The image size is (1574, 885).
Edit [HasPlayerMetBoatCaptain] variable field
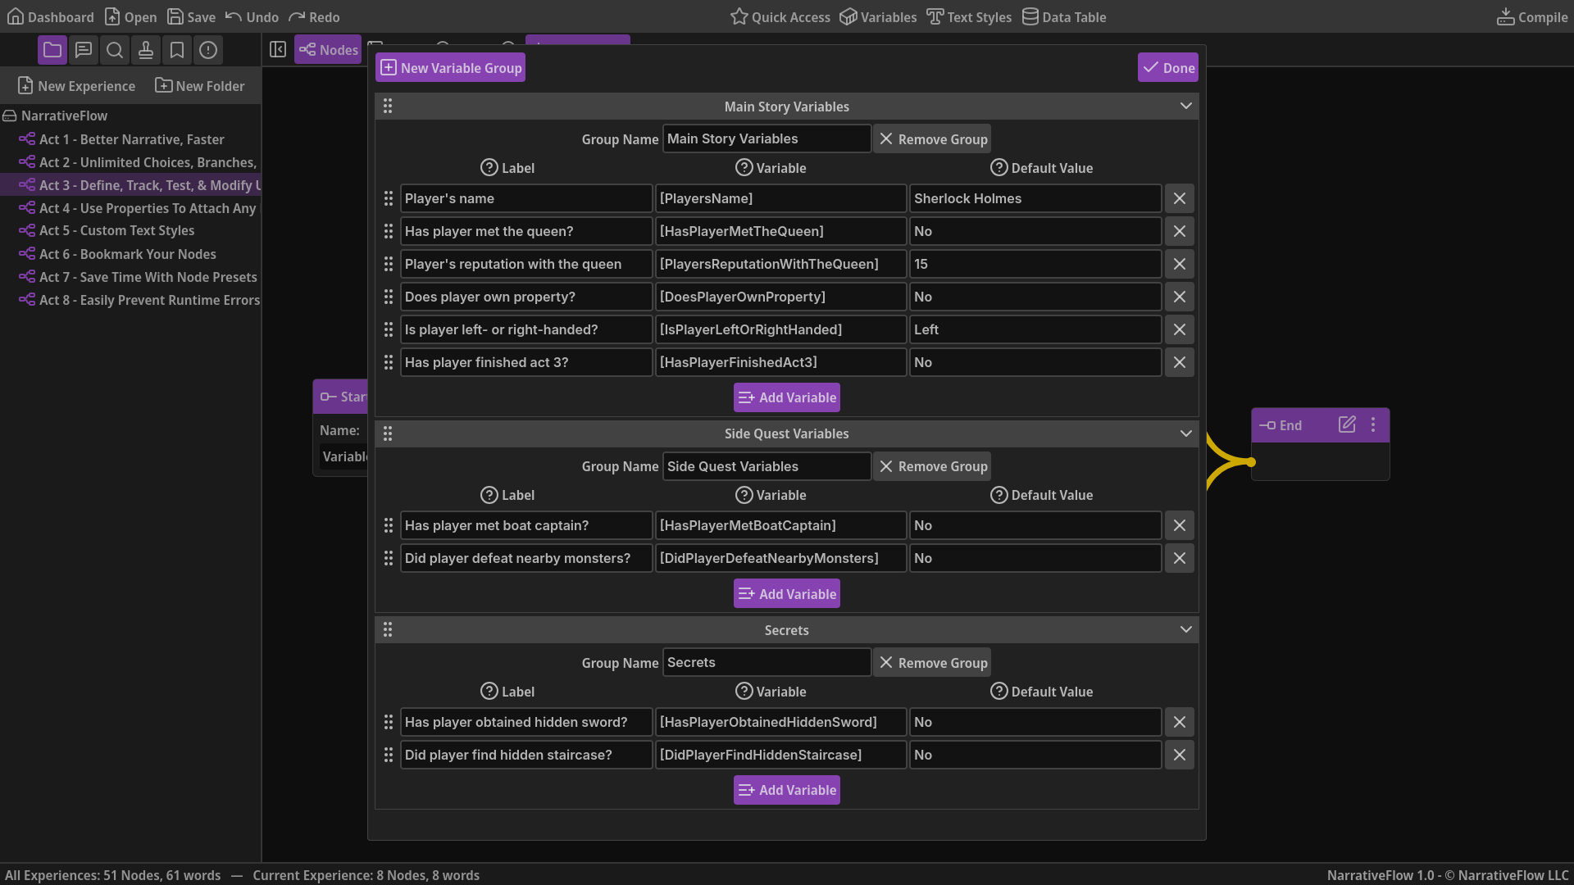[x=780, y=525]
